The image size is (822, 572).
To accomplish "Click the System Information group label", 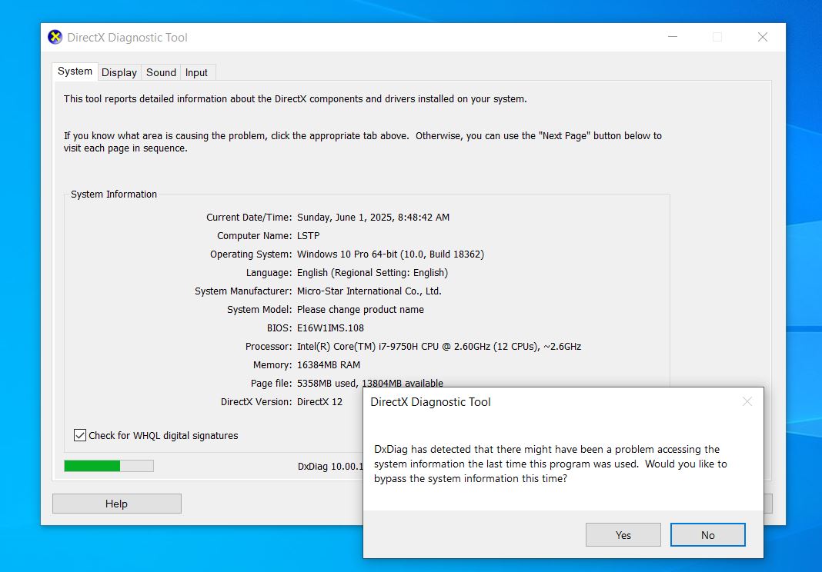I will click(x=114, y=195).
